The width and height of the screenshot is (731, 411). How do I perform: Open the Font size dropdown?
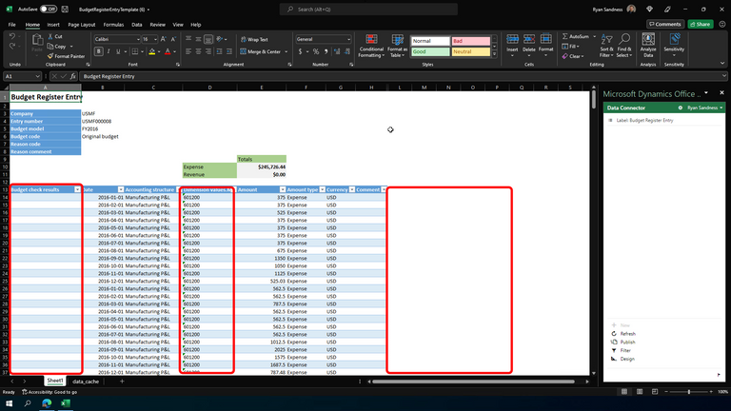(x=155, y=39)
